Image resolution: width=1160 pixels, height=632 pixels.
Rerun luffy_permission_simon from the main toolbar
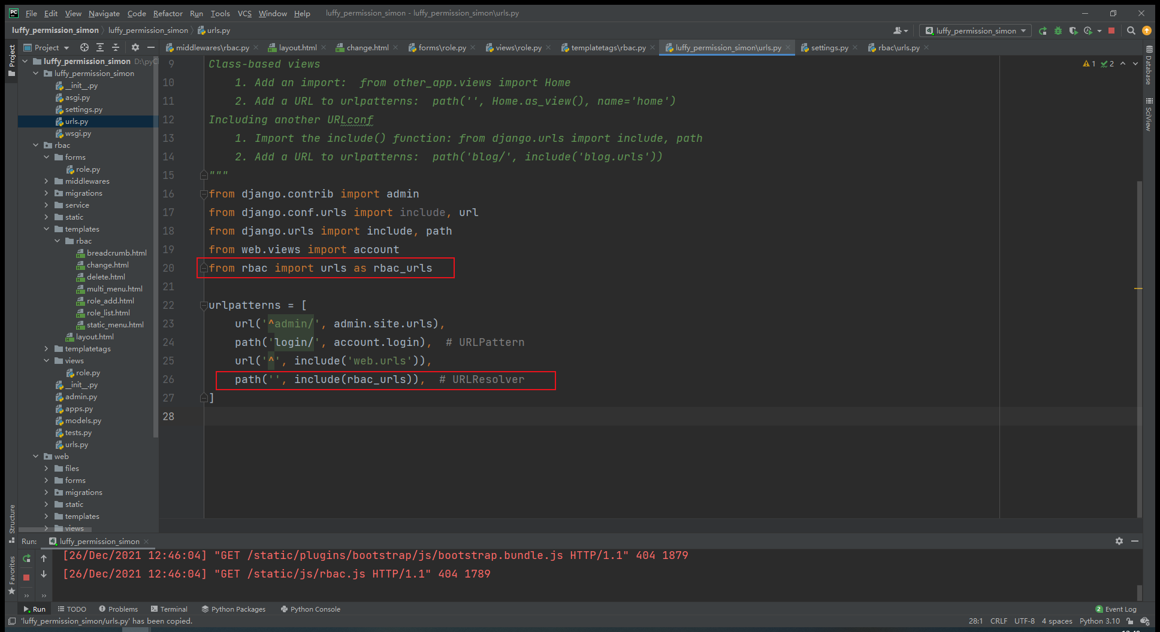[x=1043, y=31]
